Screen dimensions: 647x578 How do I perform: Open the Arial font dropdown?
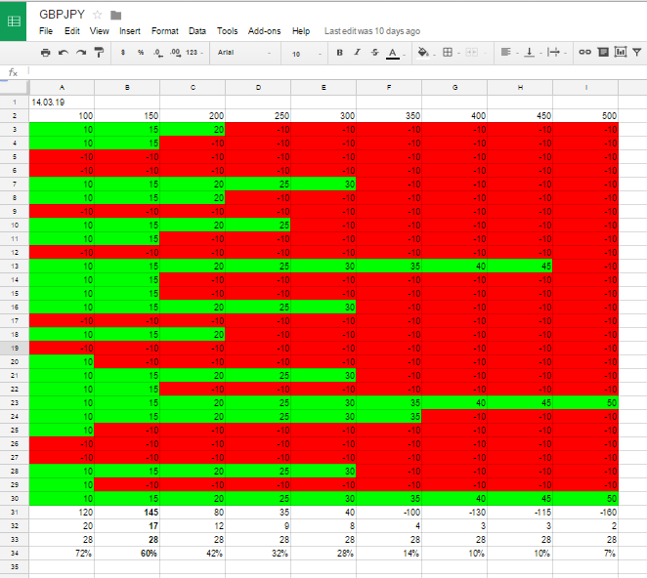(244, 53)
